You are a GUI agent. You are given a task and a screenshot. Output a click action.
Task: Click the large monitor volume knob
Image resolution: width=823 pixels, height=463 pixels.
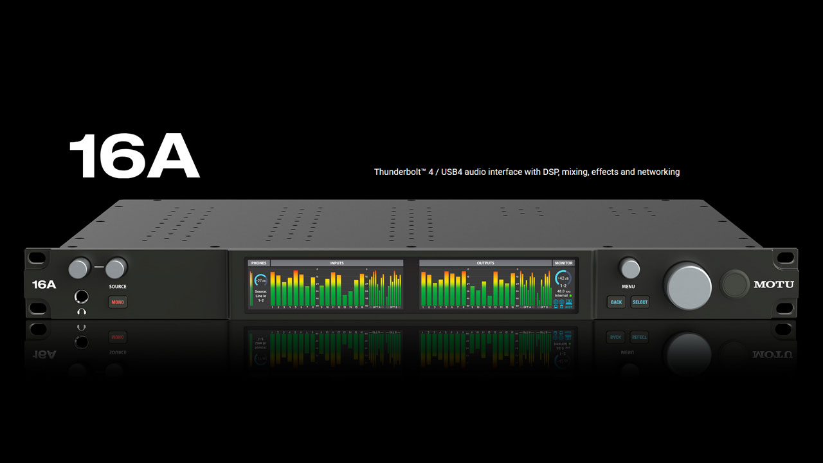click(x=687, y=286)
